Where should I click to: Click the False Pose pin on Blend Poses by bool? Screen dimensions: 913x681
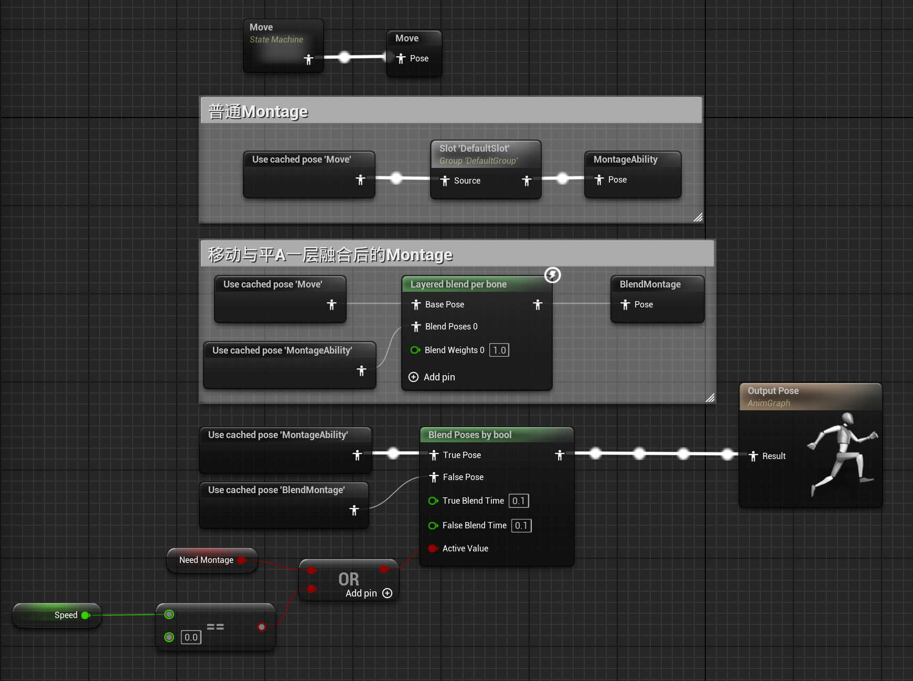[x=434, y=477]
